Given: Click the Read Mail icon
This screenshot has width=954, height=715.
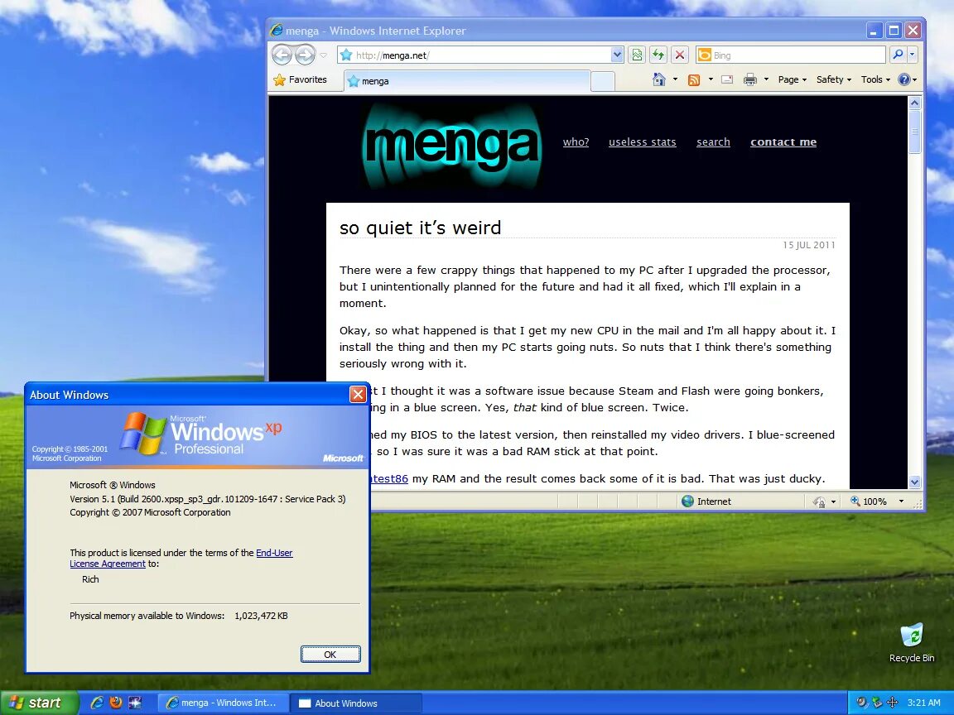Looking at the screenshot, I should click(x=727, y=79).
